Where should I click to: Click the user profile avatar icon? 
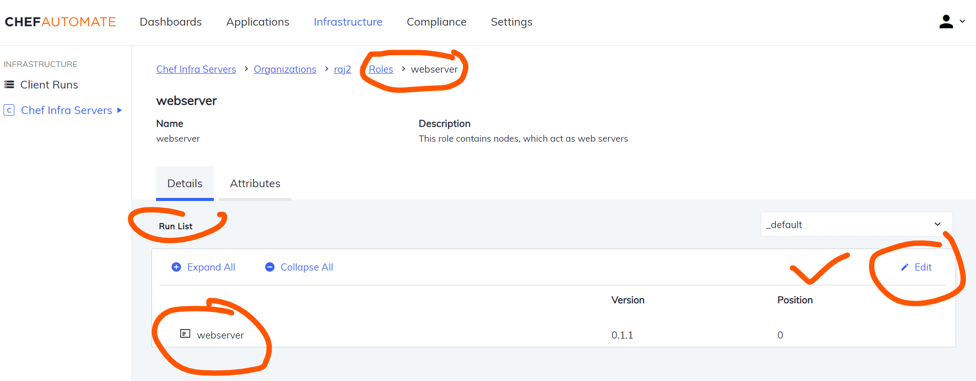tap(946, 21)
